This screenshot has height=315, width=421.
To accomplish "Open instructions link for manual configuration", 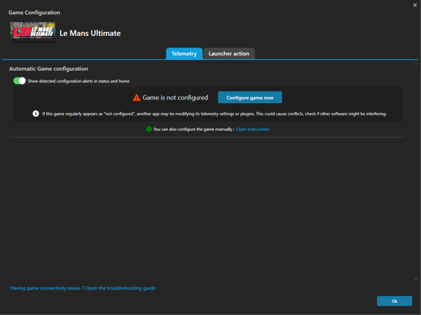I will 253,129.
